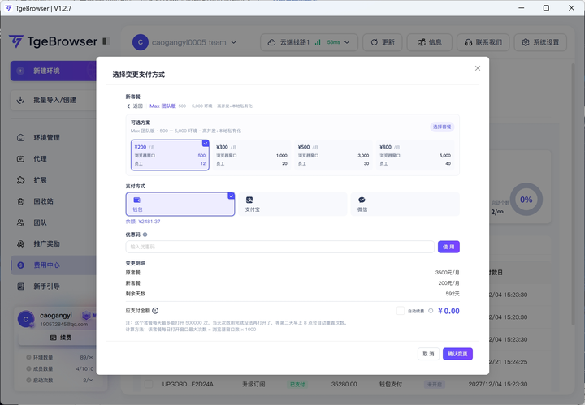This screenshot has height=405, width=585.
Task: Go back using the 返回 link
Action: (x=135, y=106)
